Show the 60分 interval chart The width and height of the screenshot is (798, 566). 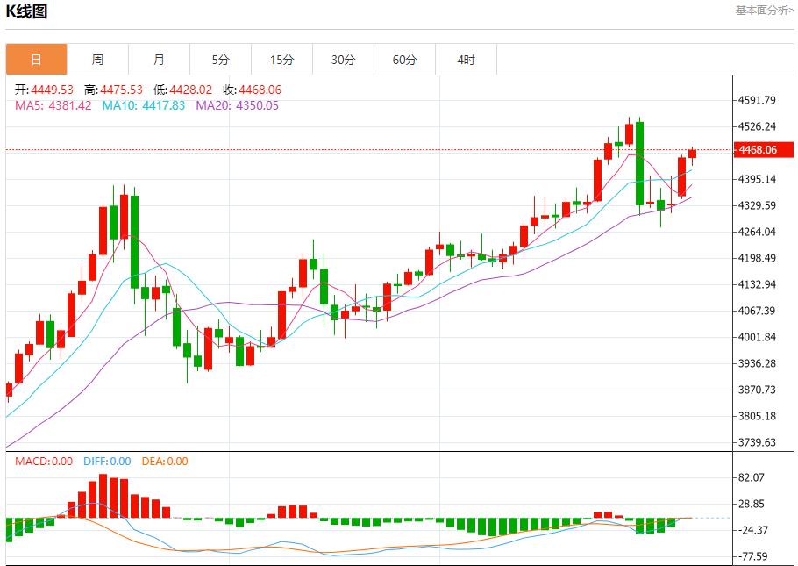click(404, 60)
